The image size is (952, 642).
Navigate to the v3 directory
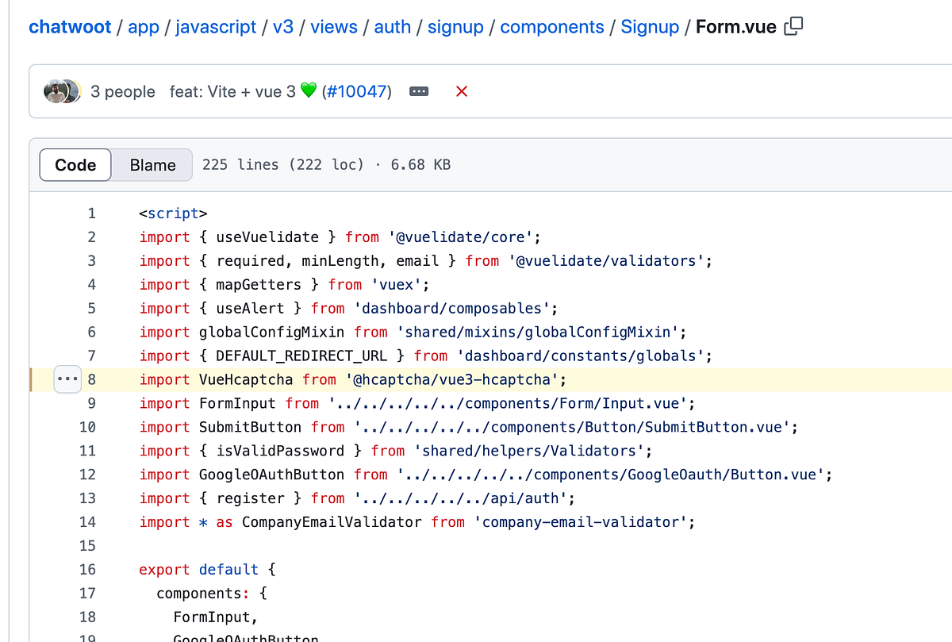tap(283, 26)
